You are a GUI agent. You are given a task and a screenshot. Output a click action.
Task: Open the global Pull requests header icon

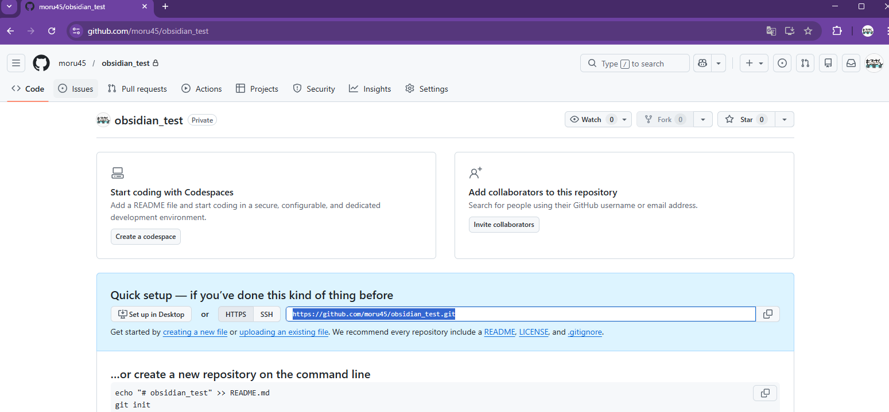[x=805, y=64]
